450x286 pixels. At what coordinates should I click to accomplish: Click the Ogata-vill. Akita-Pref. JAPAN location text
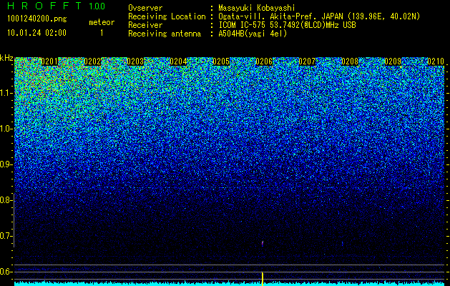[x=319, y=16]
